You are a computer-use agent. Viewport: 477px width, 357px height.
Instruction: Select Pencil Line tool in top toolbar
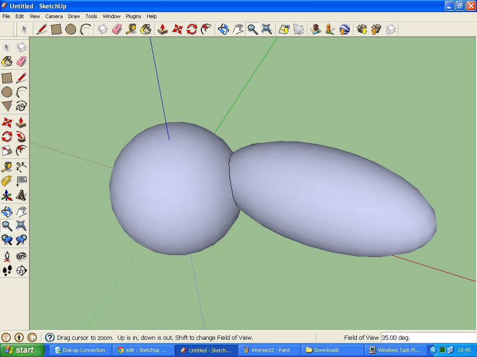click(x=41, y=29)
